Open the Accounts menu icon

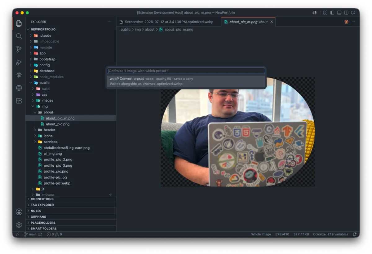[x=19, y=212]
